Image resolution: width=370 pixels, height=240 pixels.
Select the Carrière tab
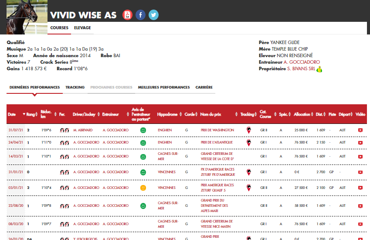click(x=204, y=87)
